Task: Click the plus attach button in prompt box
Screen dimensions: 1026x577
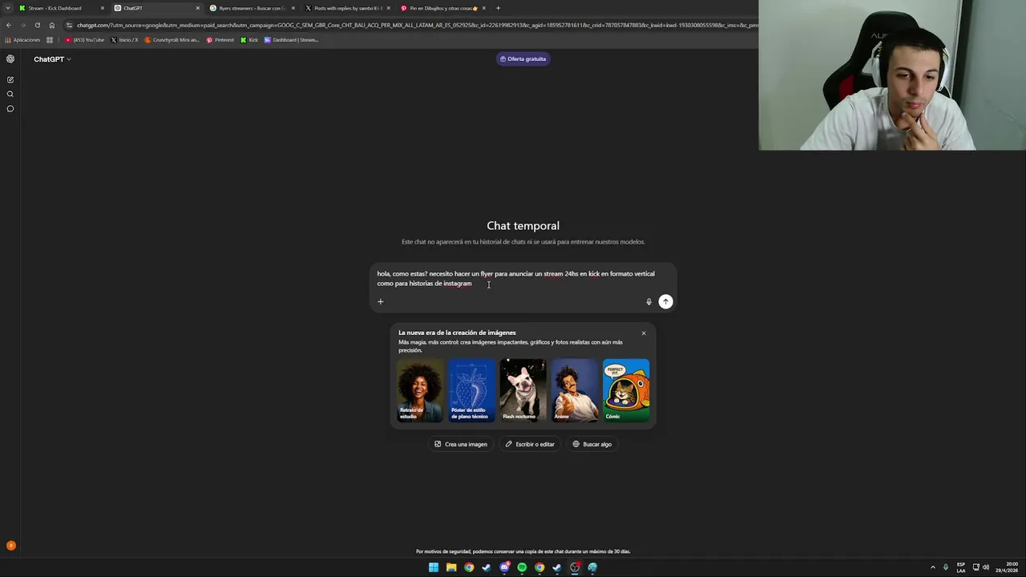Action: [x=381, y=301]
